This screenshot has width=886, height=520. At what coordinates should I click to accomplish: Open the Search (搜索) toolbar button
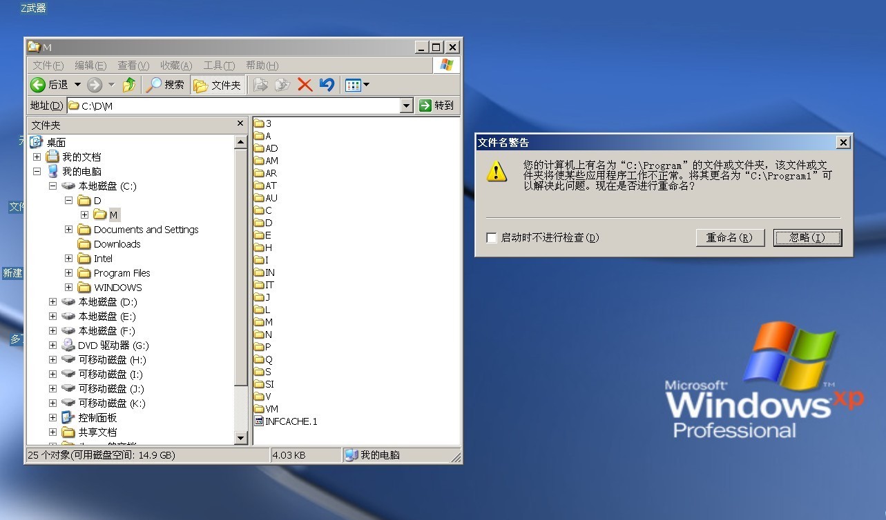(165, 85)
